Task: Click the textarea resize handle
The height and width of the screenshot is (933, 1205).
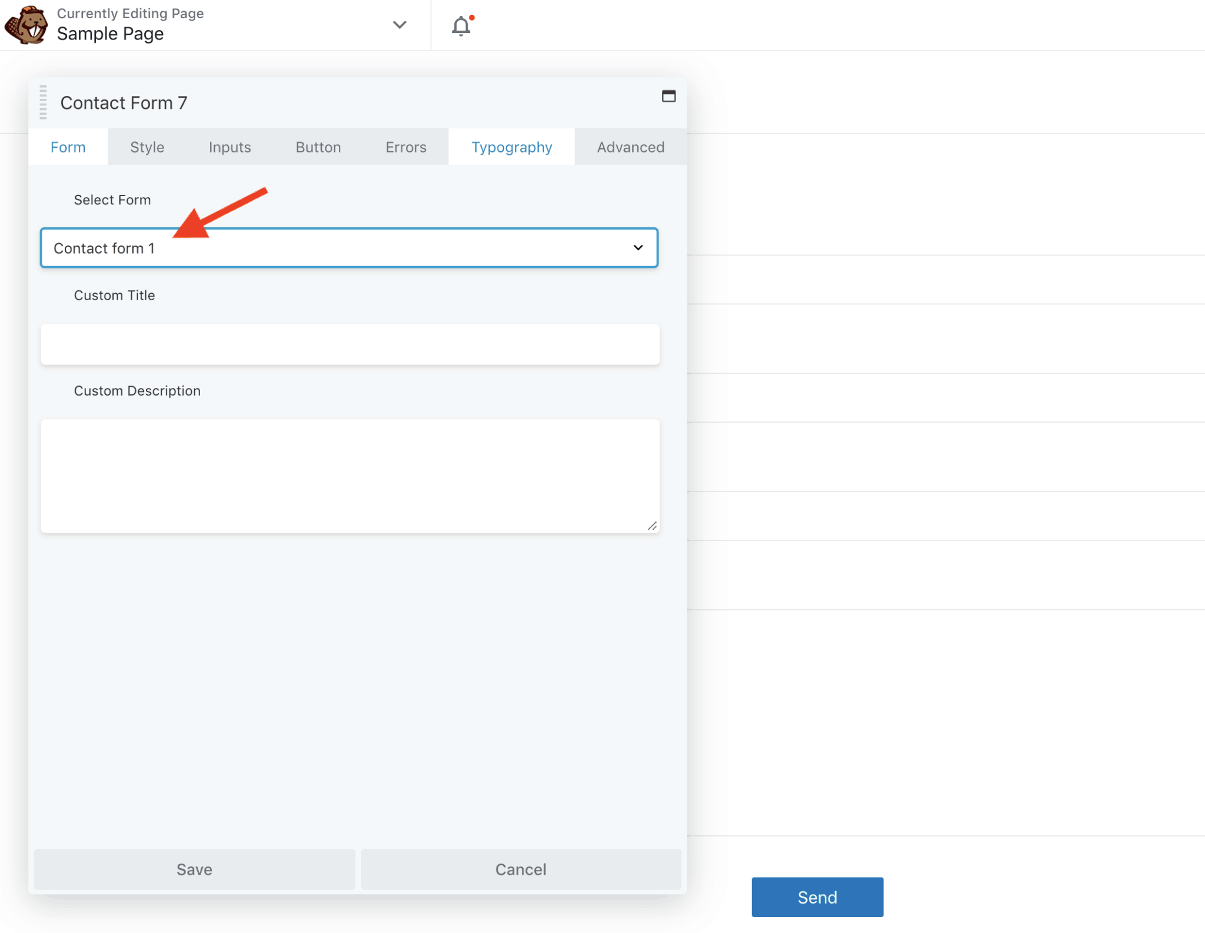Action: [653, 526]
